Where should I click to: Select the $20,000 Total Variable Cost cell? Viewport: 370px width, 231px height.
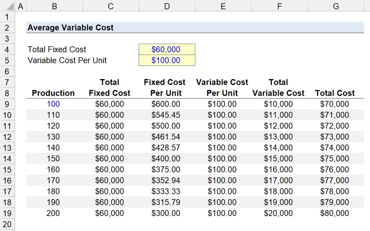pos(279,213)
